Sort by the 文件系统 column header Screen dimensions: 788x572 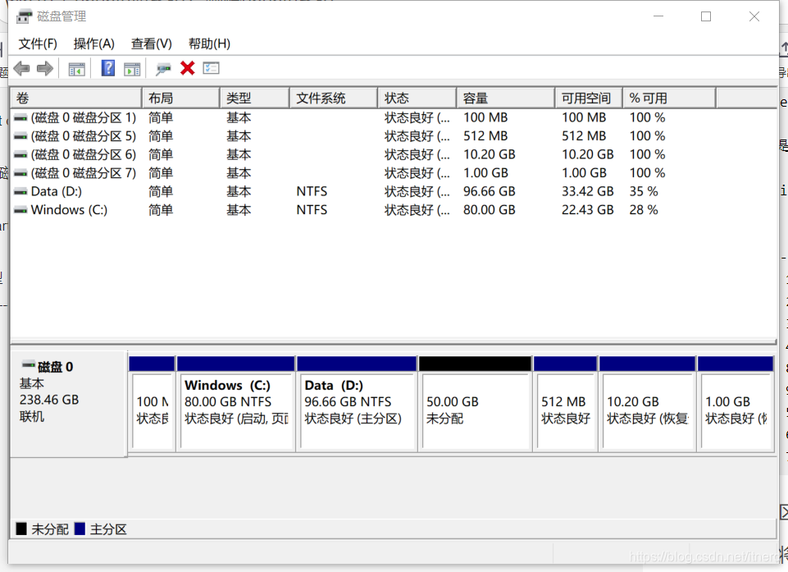click(334, 98)
